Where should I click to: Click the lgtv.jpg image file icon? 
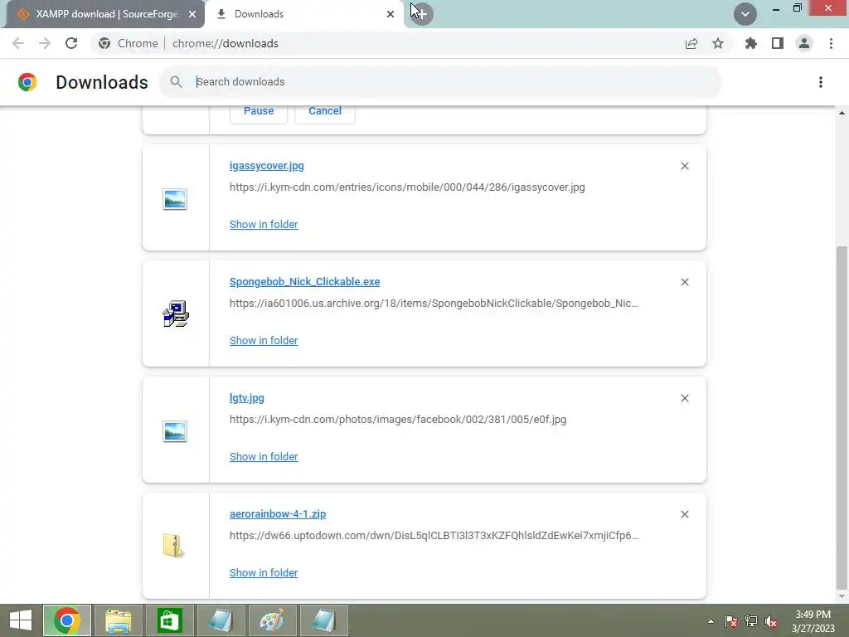[x=175, y=431]
